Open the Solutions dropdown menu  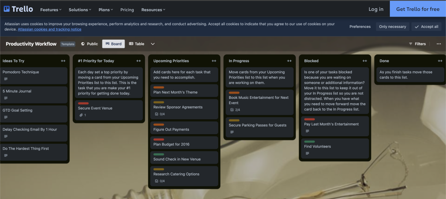coord(80,10)
